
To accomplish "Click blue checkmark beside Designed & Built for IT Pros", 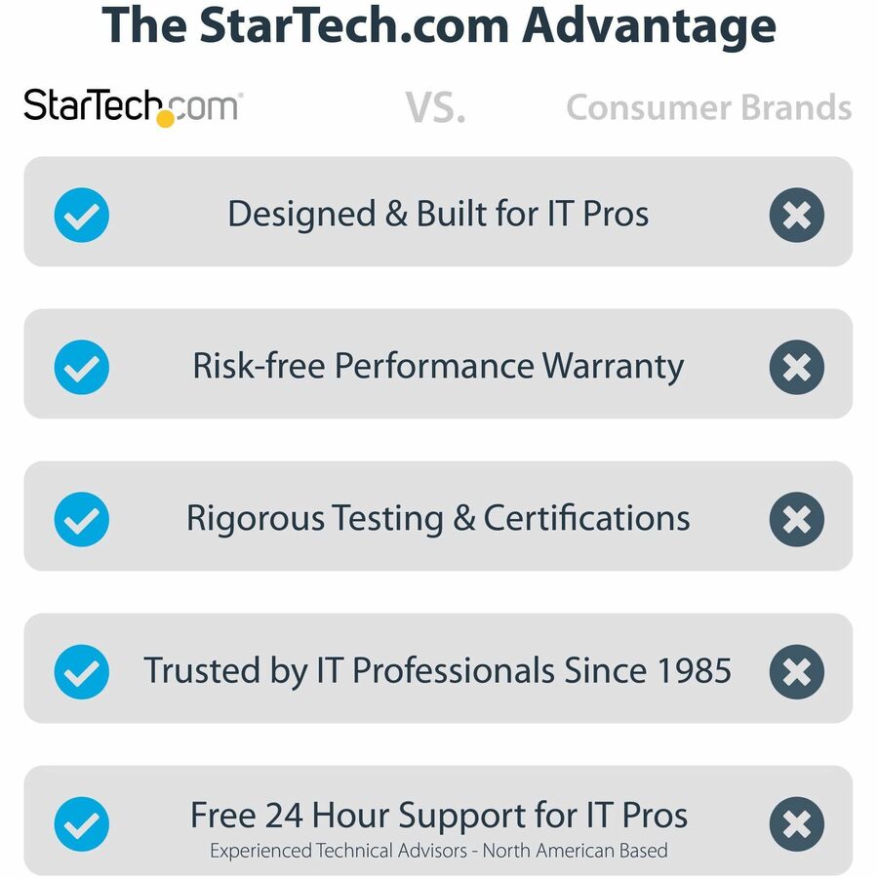I will pyautogui.click(x=82, y=215).
